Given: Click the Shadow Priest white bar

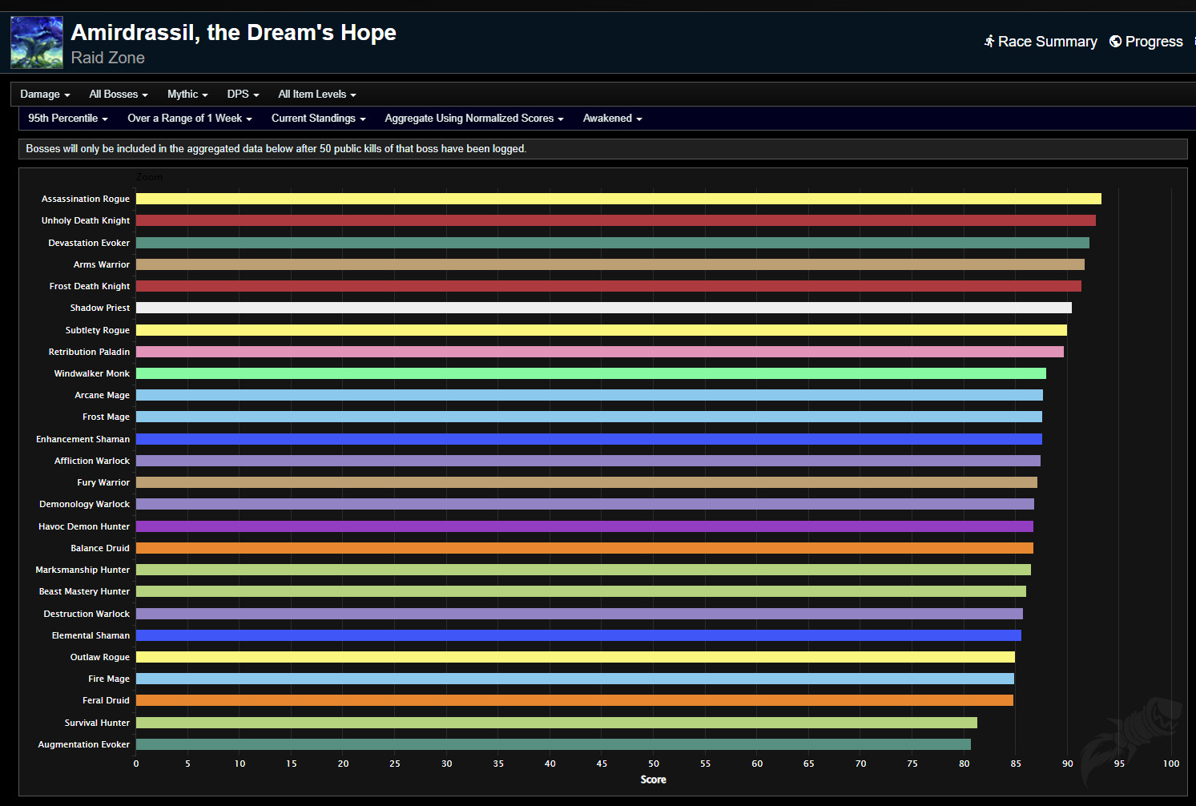Looking at the screenshot, I should pos(603,308).
